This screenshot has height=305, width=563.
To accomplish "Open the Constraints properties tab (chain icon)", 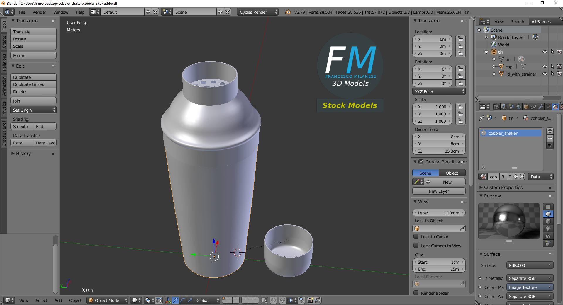I will click(x=533, y=107).
